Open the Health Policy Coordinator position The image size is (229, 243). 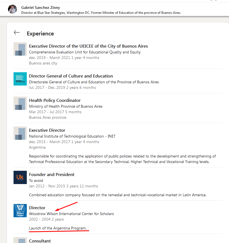(x=55, y=100)
